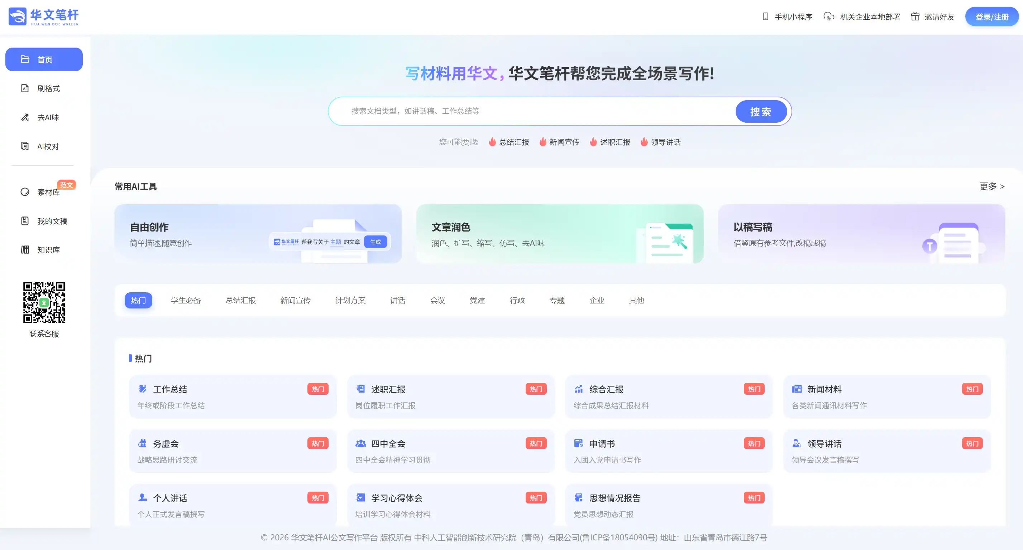The height and width of the screenshot is (550, 1023).
Task: Click the 登录/注册 button
Action: pyautogui.click(x=992, y=17)
